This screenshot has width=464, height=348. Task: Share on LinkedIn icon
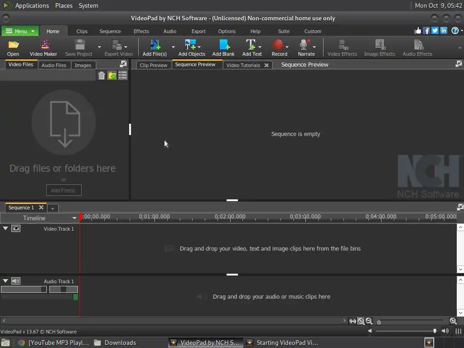(x=444, y=30)
